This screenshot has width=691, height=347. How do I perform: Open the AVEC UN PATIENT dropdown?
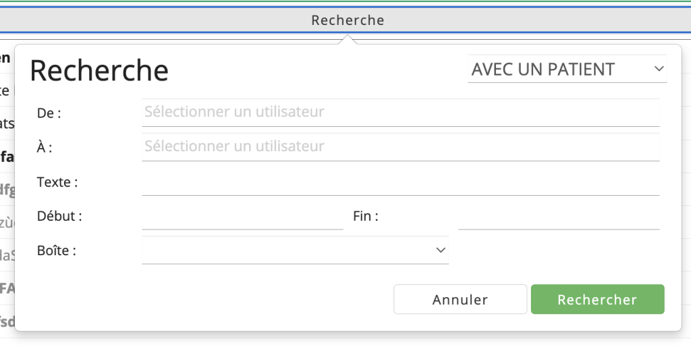567,69
